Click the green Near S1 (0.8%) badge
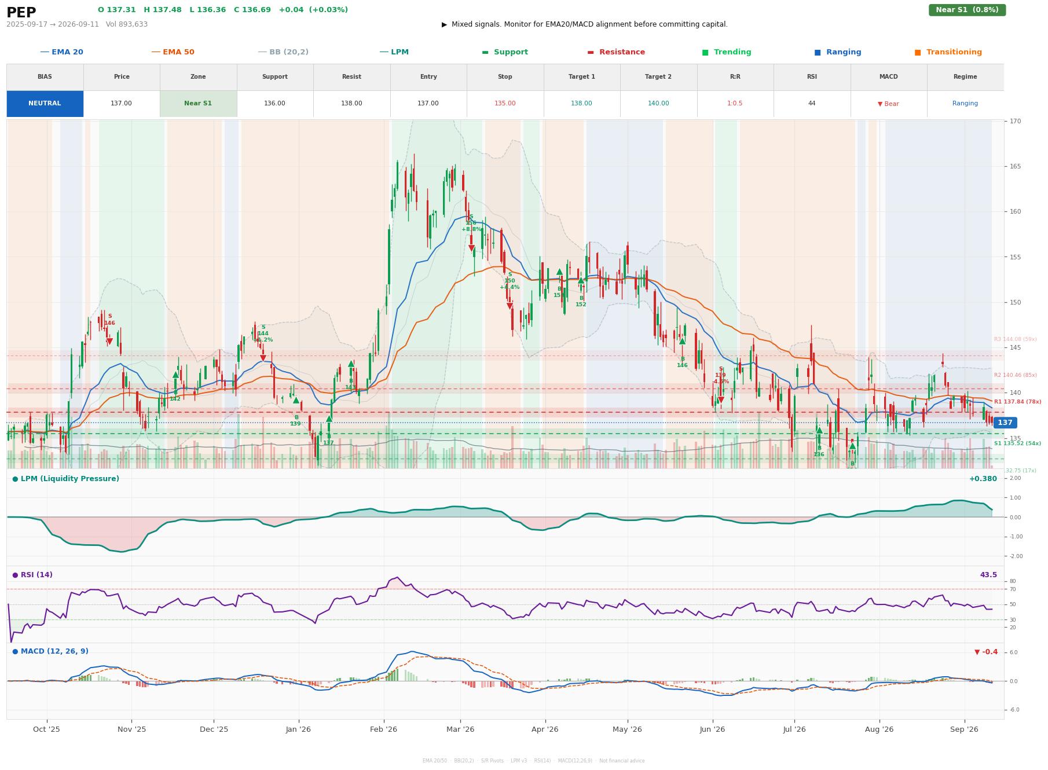1048x770 pixels. click(967, 10)
